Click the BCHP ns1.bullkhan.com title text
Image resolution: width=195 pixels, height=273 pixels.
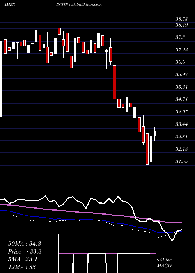(x=79, y=5)
